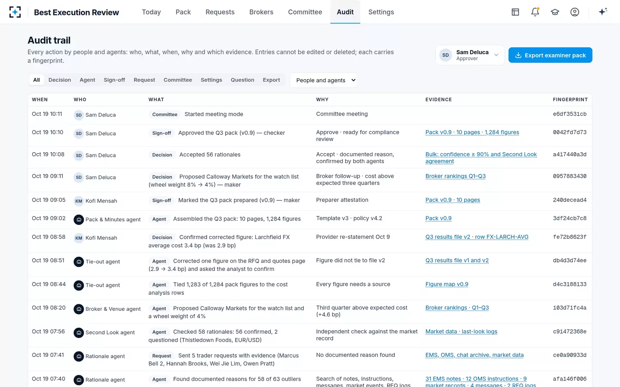The image size is (620, 387).
Task: Click SD avatar in Oct 19 10:10 row
Action: tap(79, 133)
